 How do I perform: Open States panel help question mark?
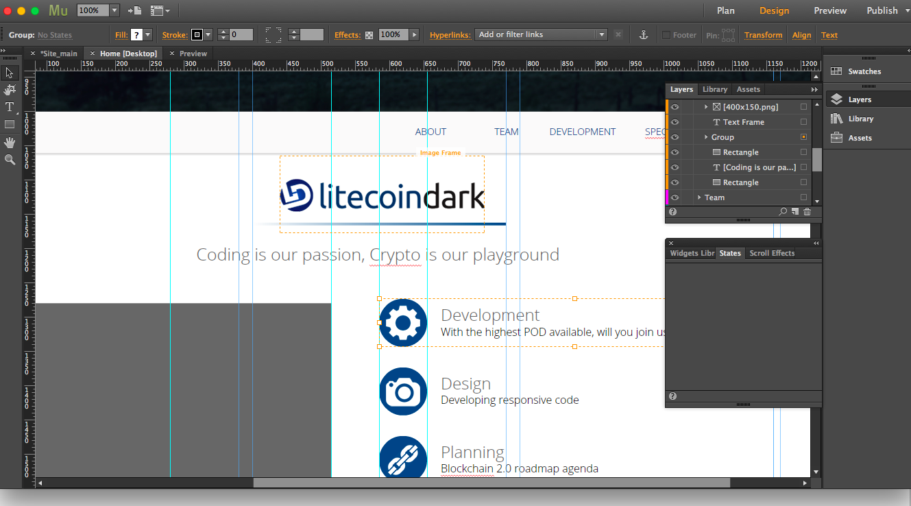click(x=672, y=396)
